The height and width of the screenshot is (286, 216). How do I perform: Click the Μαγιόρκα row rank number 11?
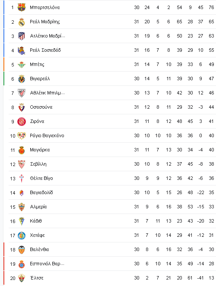[x=13, y=150]
